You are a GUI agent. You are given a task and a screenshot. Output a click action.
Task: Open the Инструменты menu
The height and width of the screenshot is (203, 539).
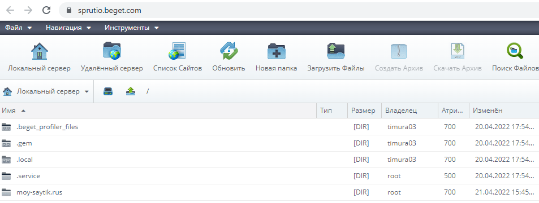132,28
